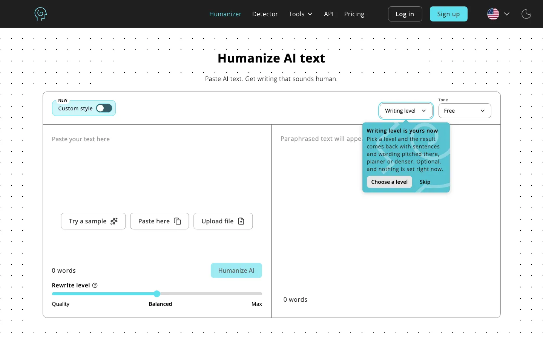Click the head logo icon in the header

[x=40, y=14]
